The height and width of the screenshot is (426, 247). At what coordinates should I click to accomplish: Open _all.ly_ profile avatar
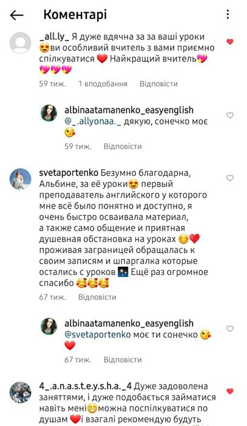[x=20, y=43]
